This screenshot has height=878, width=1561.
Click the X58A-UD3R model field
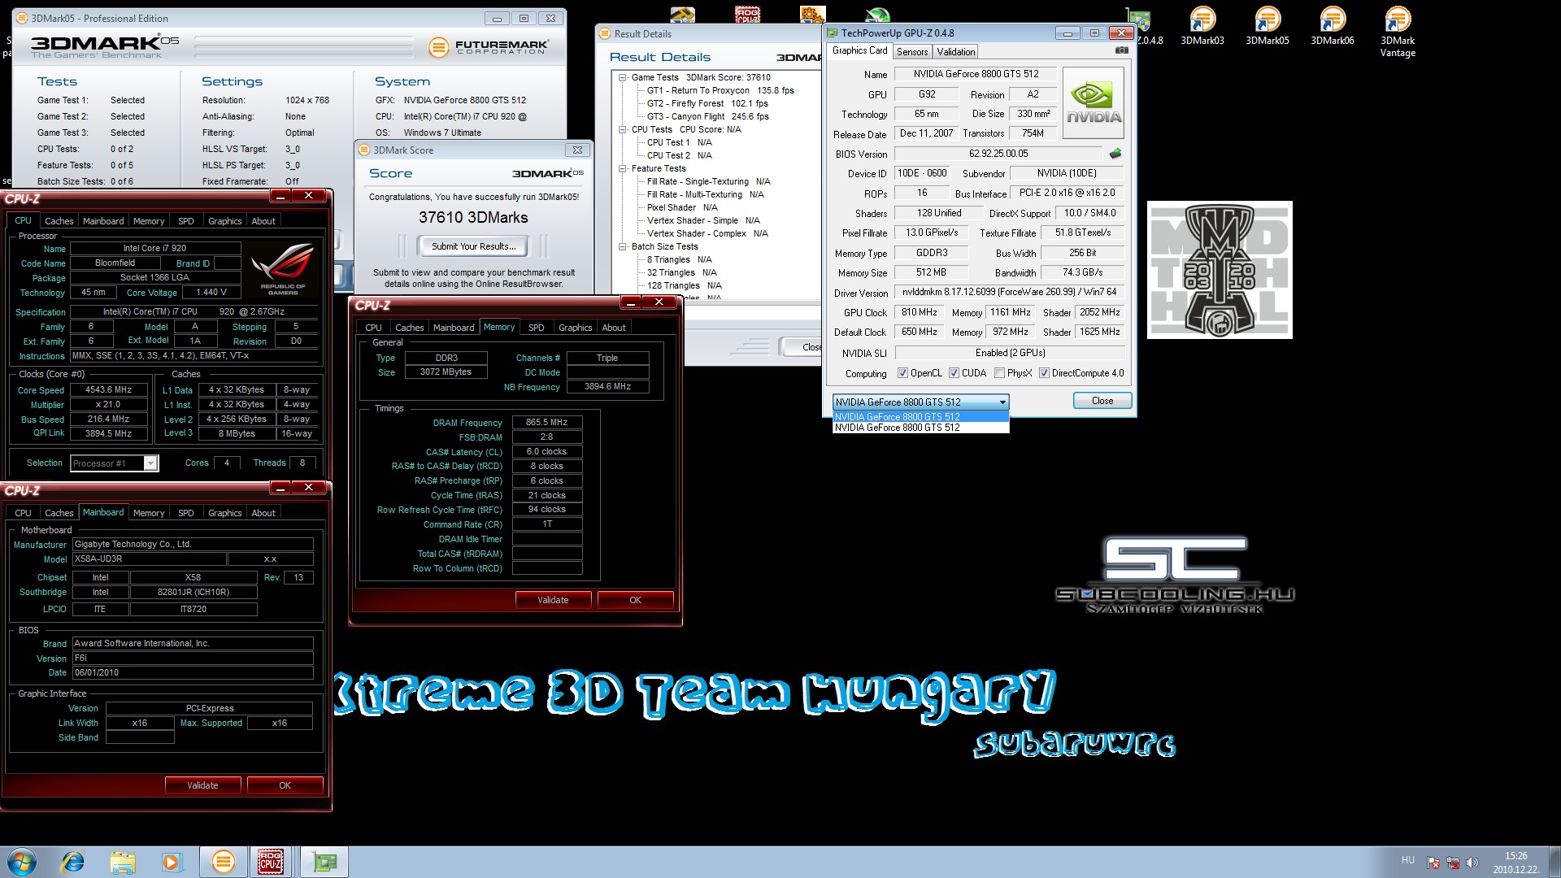149,559
